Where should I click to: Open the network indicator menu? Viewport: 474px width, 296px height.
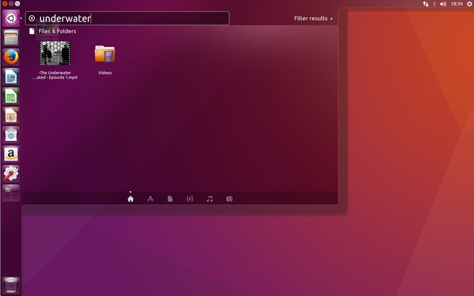(x=425, y=4)
